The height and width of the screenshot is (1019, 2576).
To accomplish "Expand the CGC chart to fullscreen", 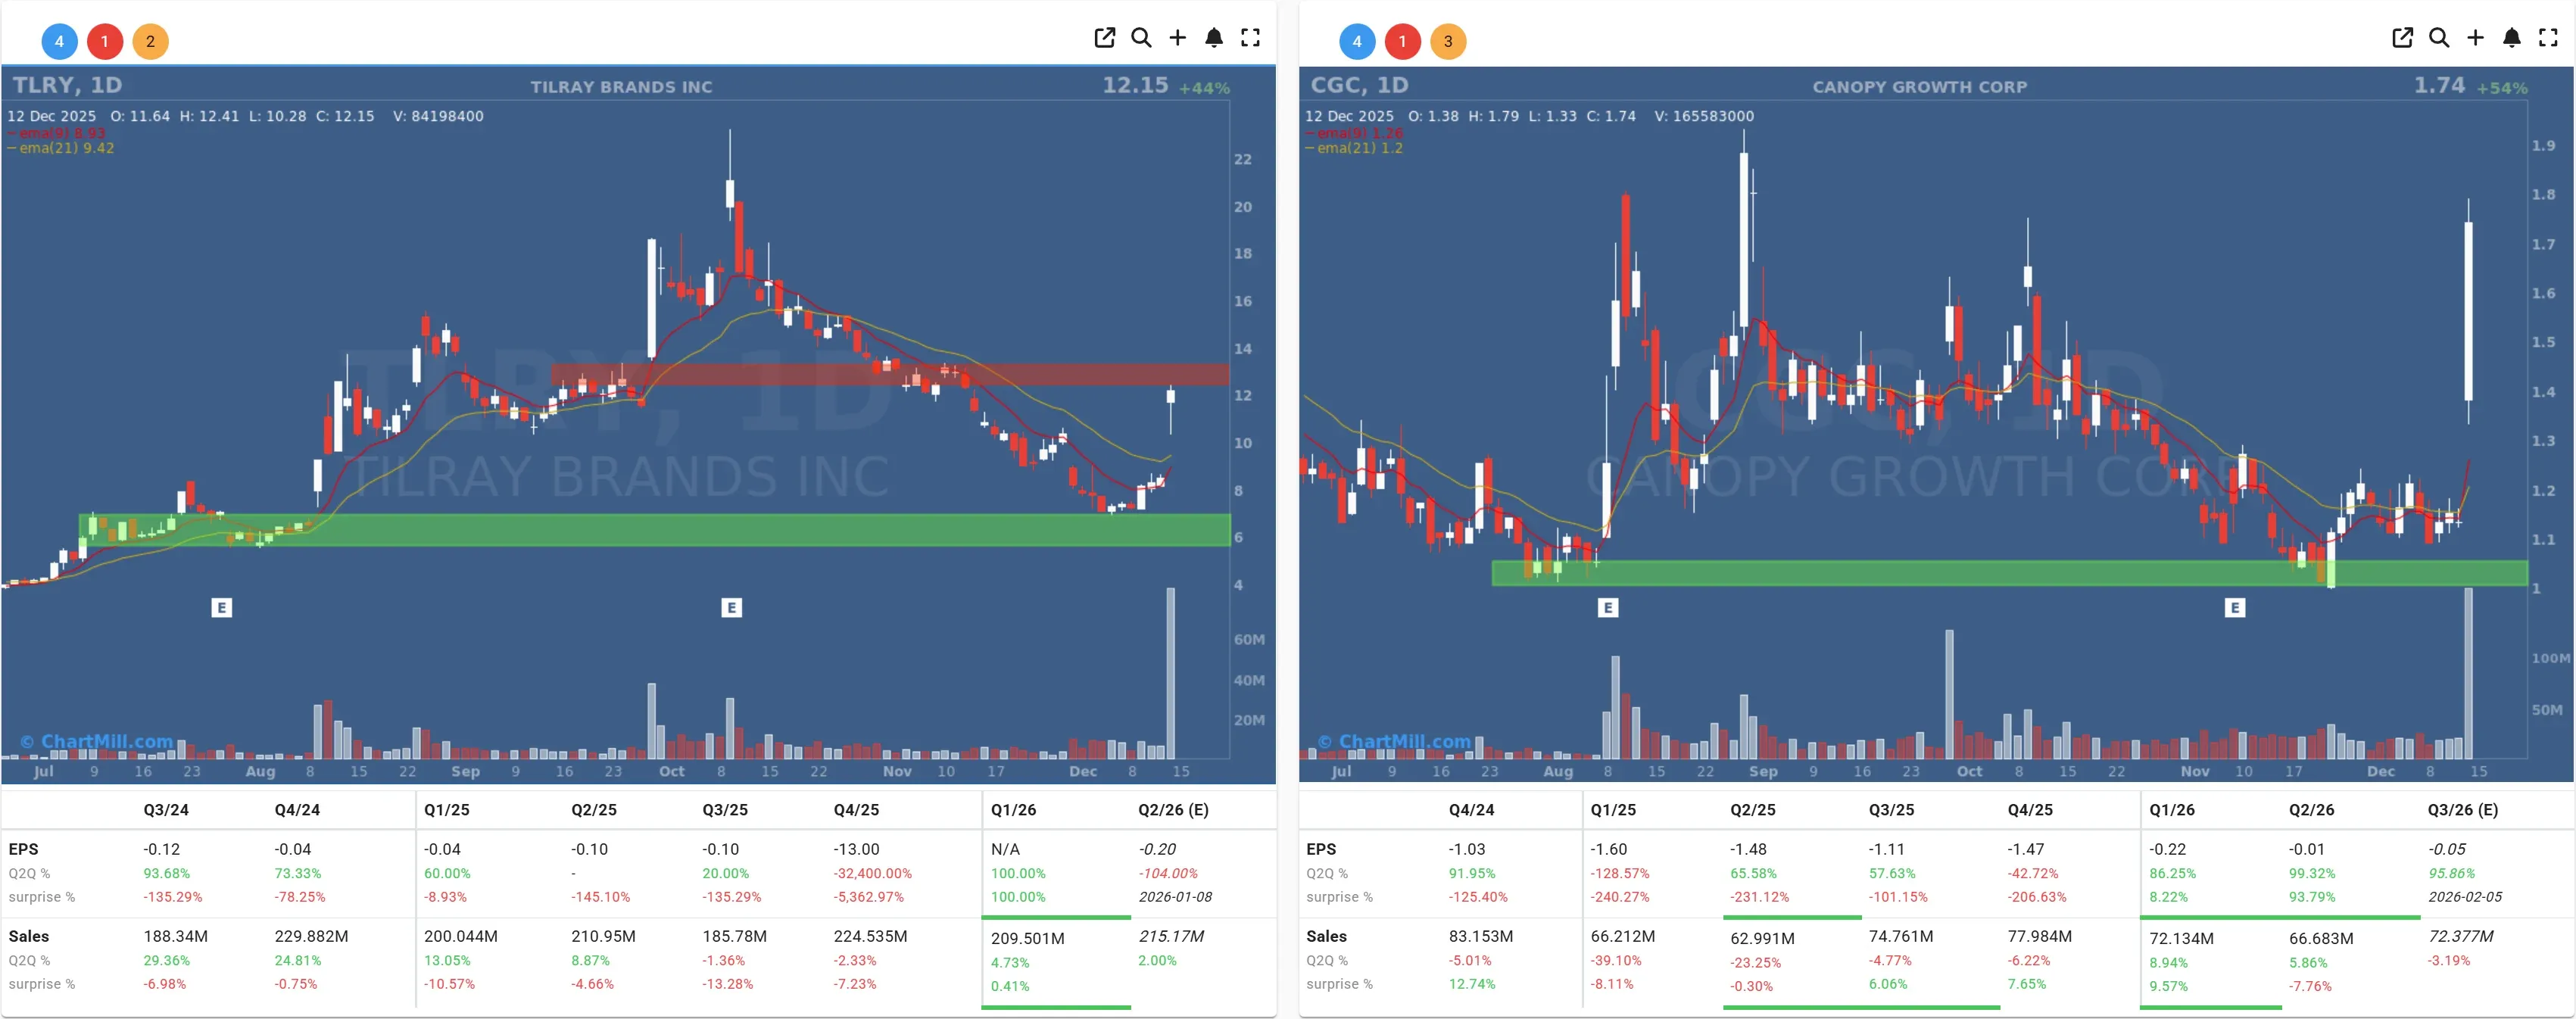I will 2548,37.
